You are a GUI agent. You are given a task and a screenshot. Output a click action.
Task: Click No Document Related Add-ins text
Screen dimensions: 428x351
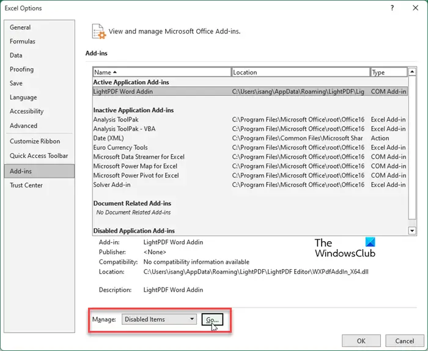click(133, 212)
